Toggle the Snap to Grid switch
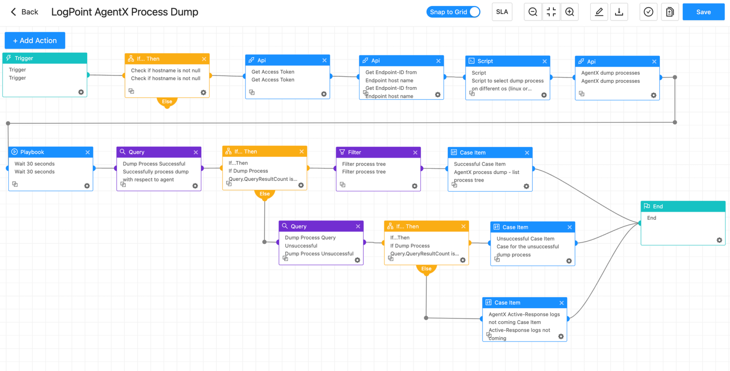This screenshot has height=371, width=730. pos(453,12)
